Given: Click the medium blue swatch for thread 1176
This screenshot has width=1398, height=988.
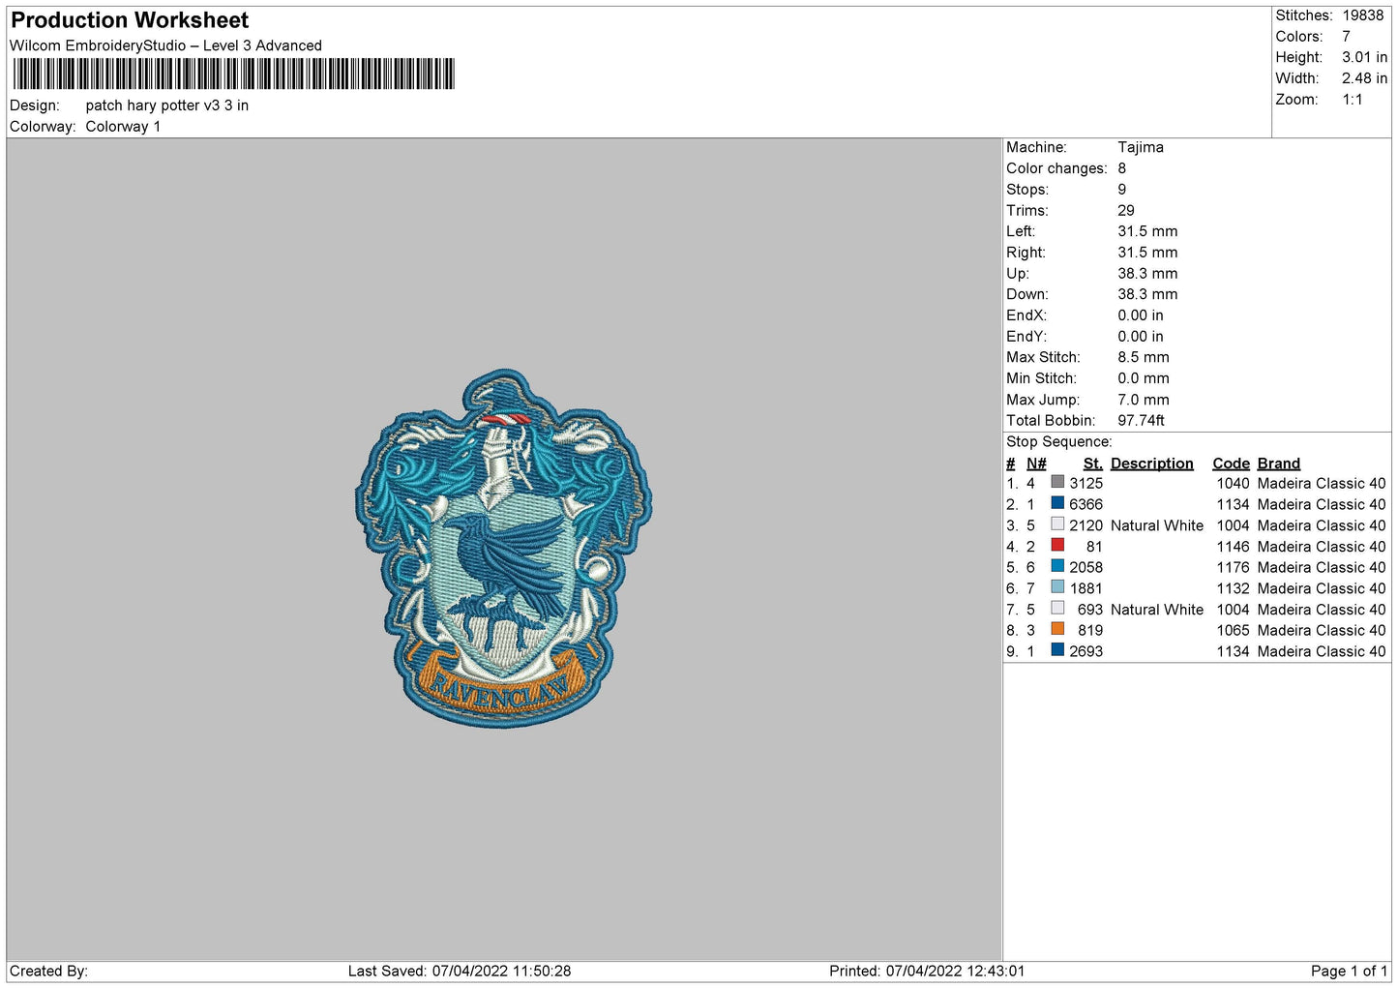Looking at the screenshot, I should click(x=1057, y=566).
